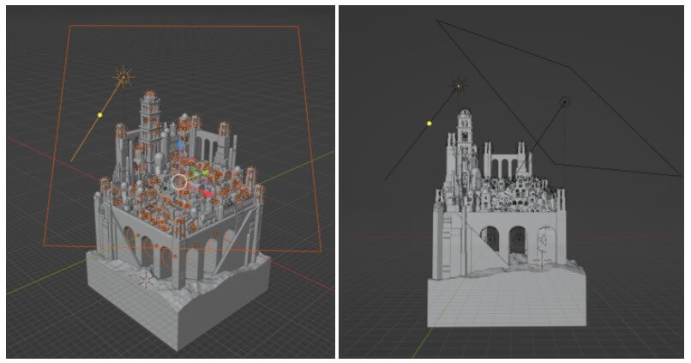The image size is (691, 363).
Task: Click the yellow sun direction handle in left viewport
Action: click(100, 115)
